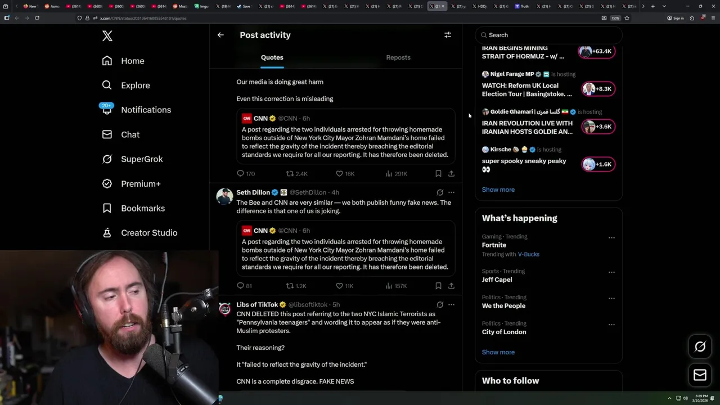Open the Jeff Capel trending topic
This screenshot has height=405, width=720.
click(x=497, y=280)
